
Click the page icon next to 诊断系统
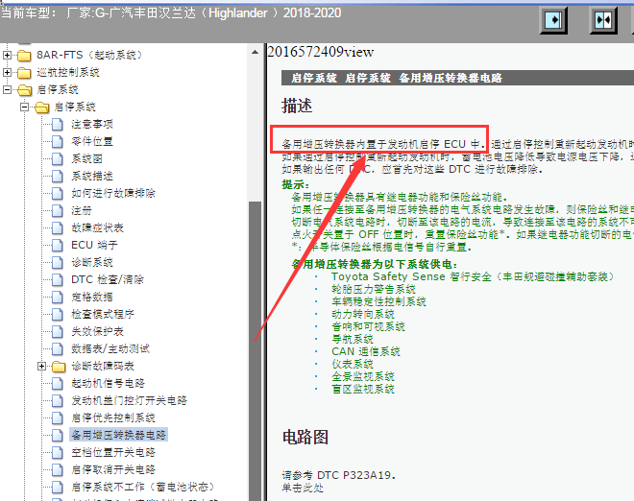tap(58, 263)
